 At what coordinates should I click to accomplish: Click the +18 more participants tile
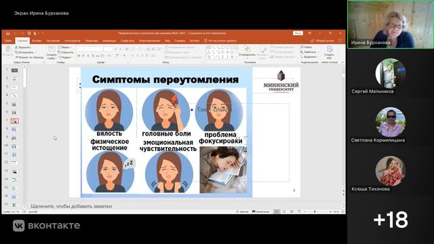pyautogui.click(x=391, y=220)
